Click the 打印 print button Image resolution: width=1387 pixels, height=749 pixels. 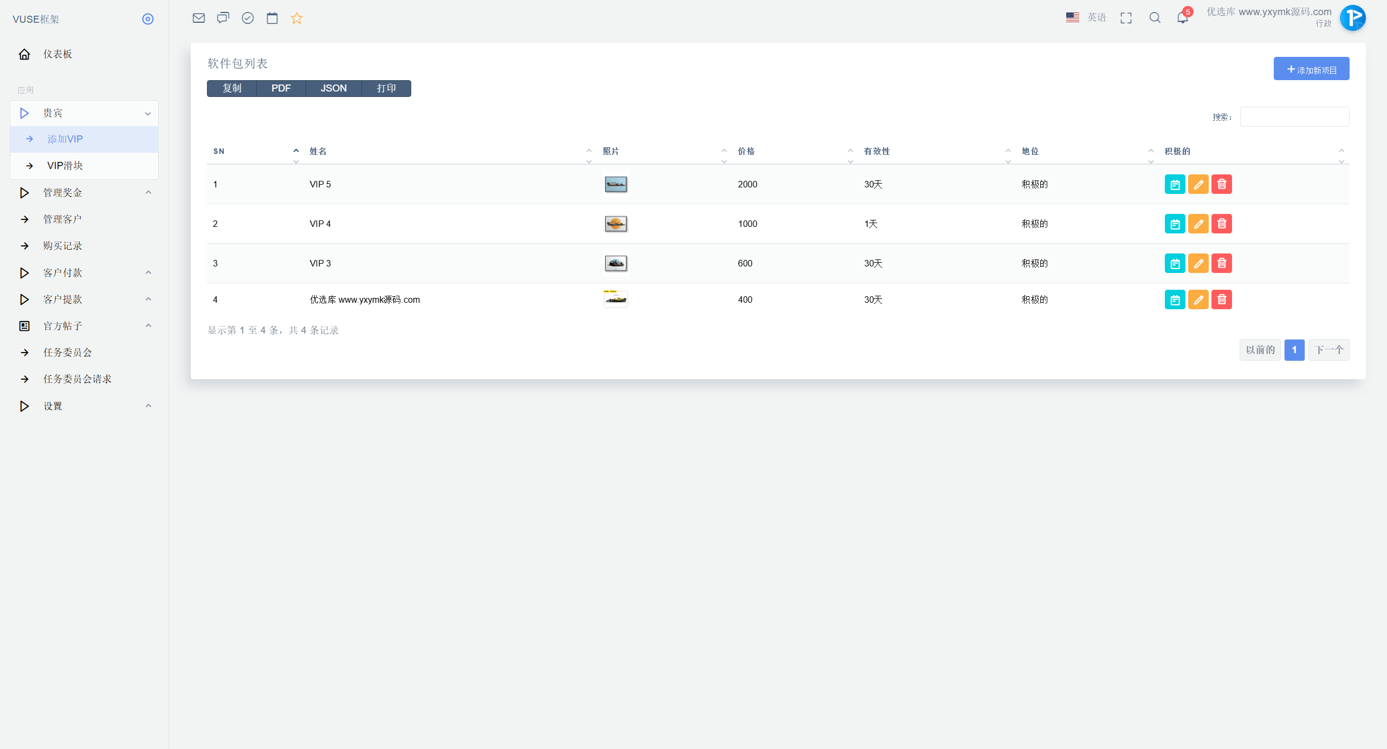[386, 88]
